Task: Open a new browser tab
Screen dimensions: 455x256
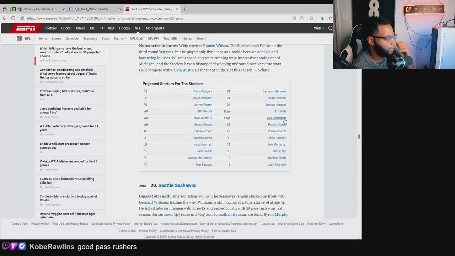Action: [184, 9]
